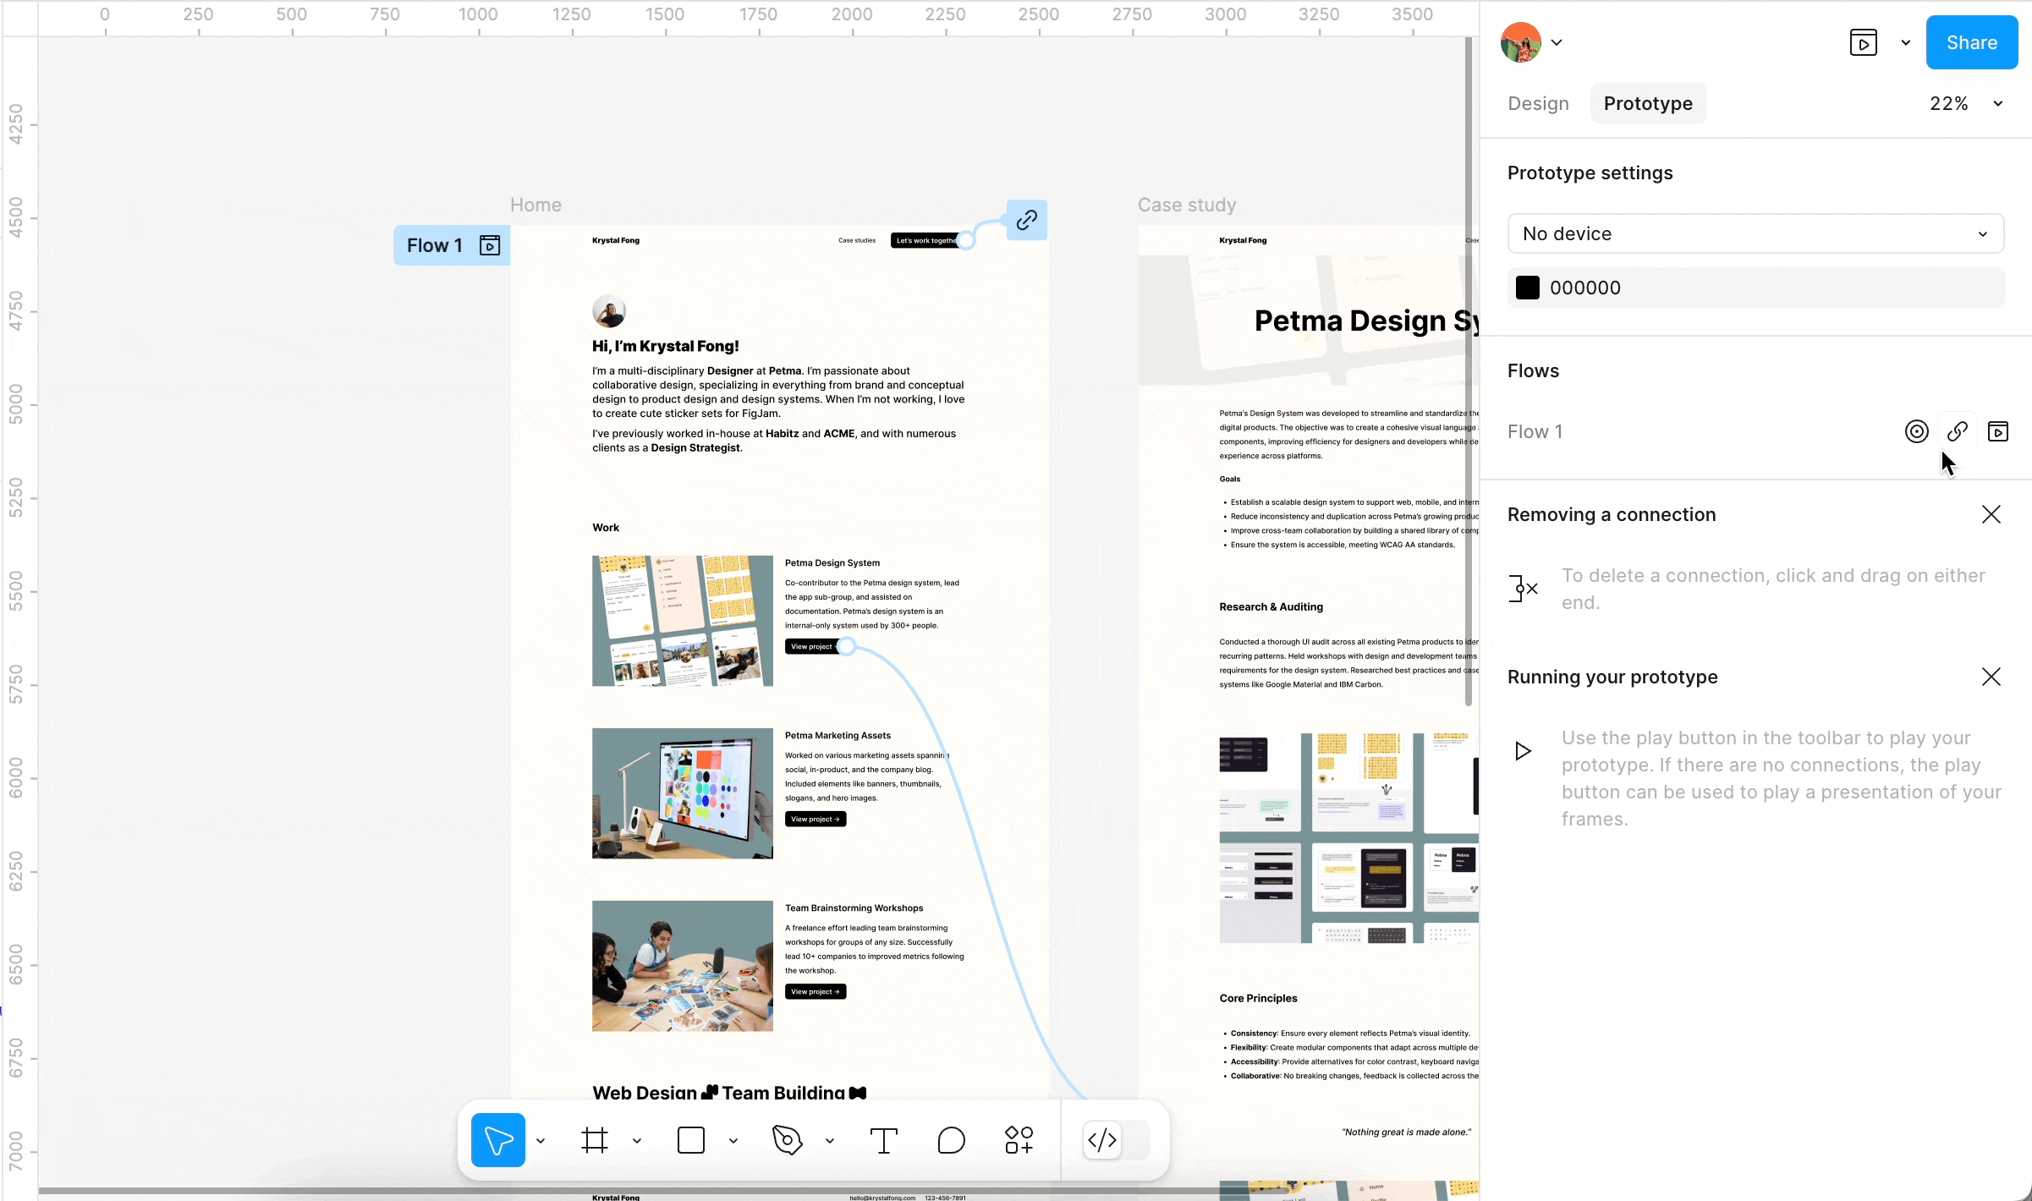
Task: Click the black 000000 background color swatch
Action: (1527, 288)
